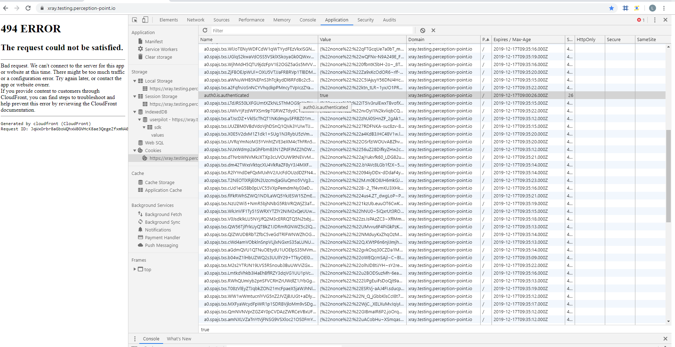Close the DevTools panel
This screenshot has height=347, width=675.
coord(665,20)
